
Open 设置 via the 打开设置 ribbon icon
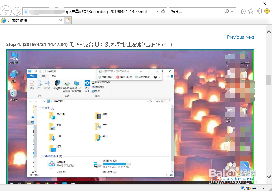pos(87,85)
